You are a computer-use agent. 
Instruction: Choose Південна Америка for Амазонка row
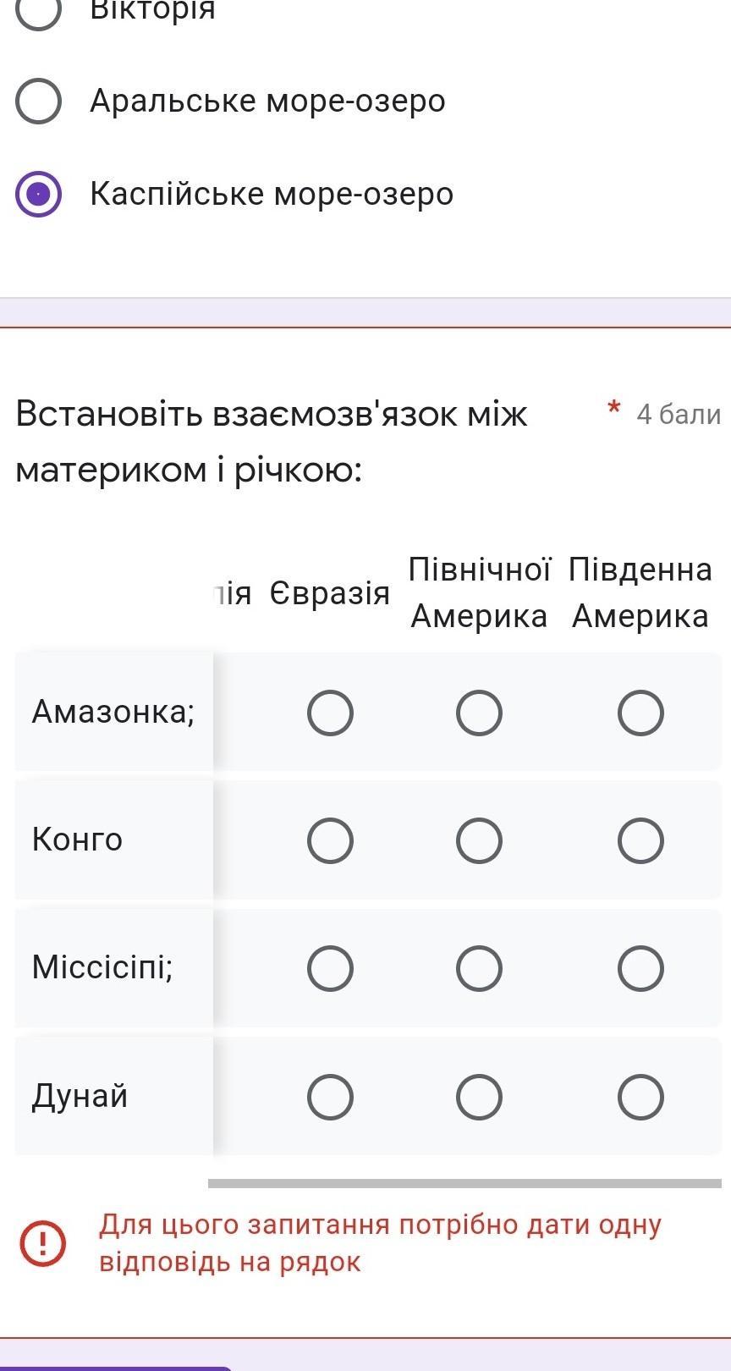tap(640, 713)
